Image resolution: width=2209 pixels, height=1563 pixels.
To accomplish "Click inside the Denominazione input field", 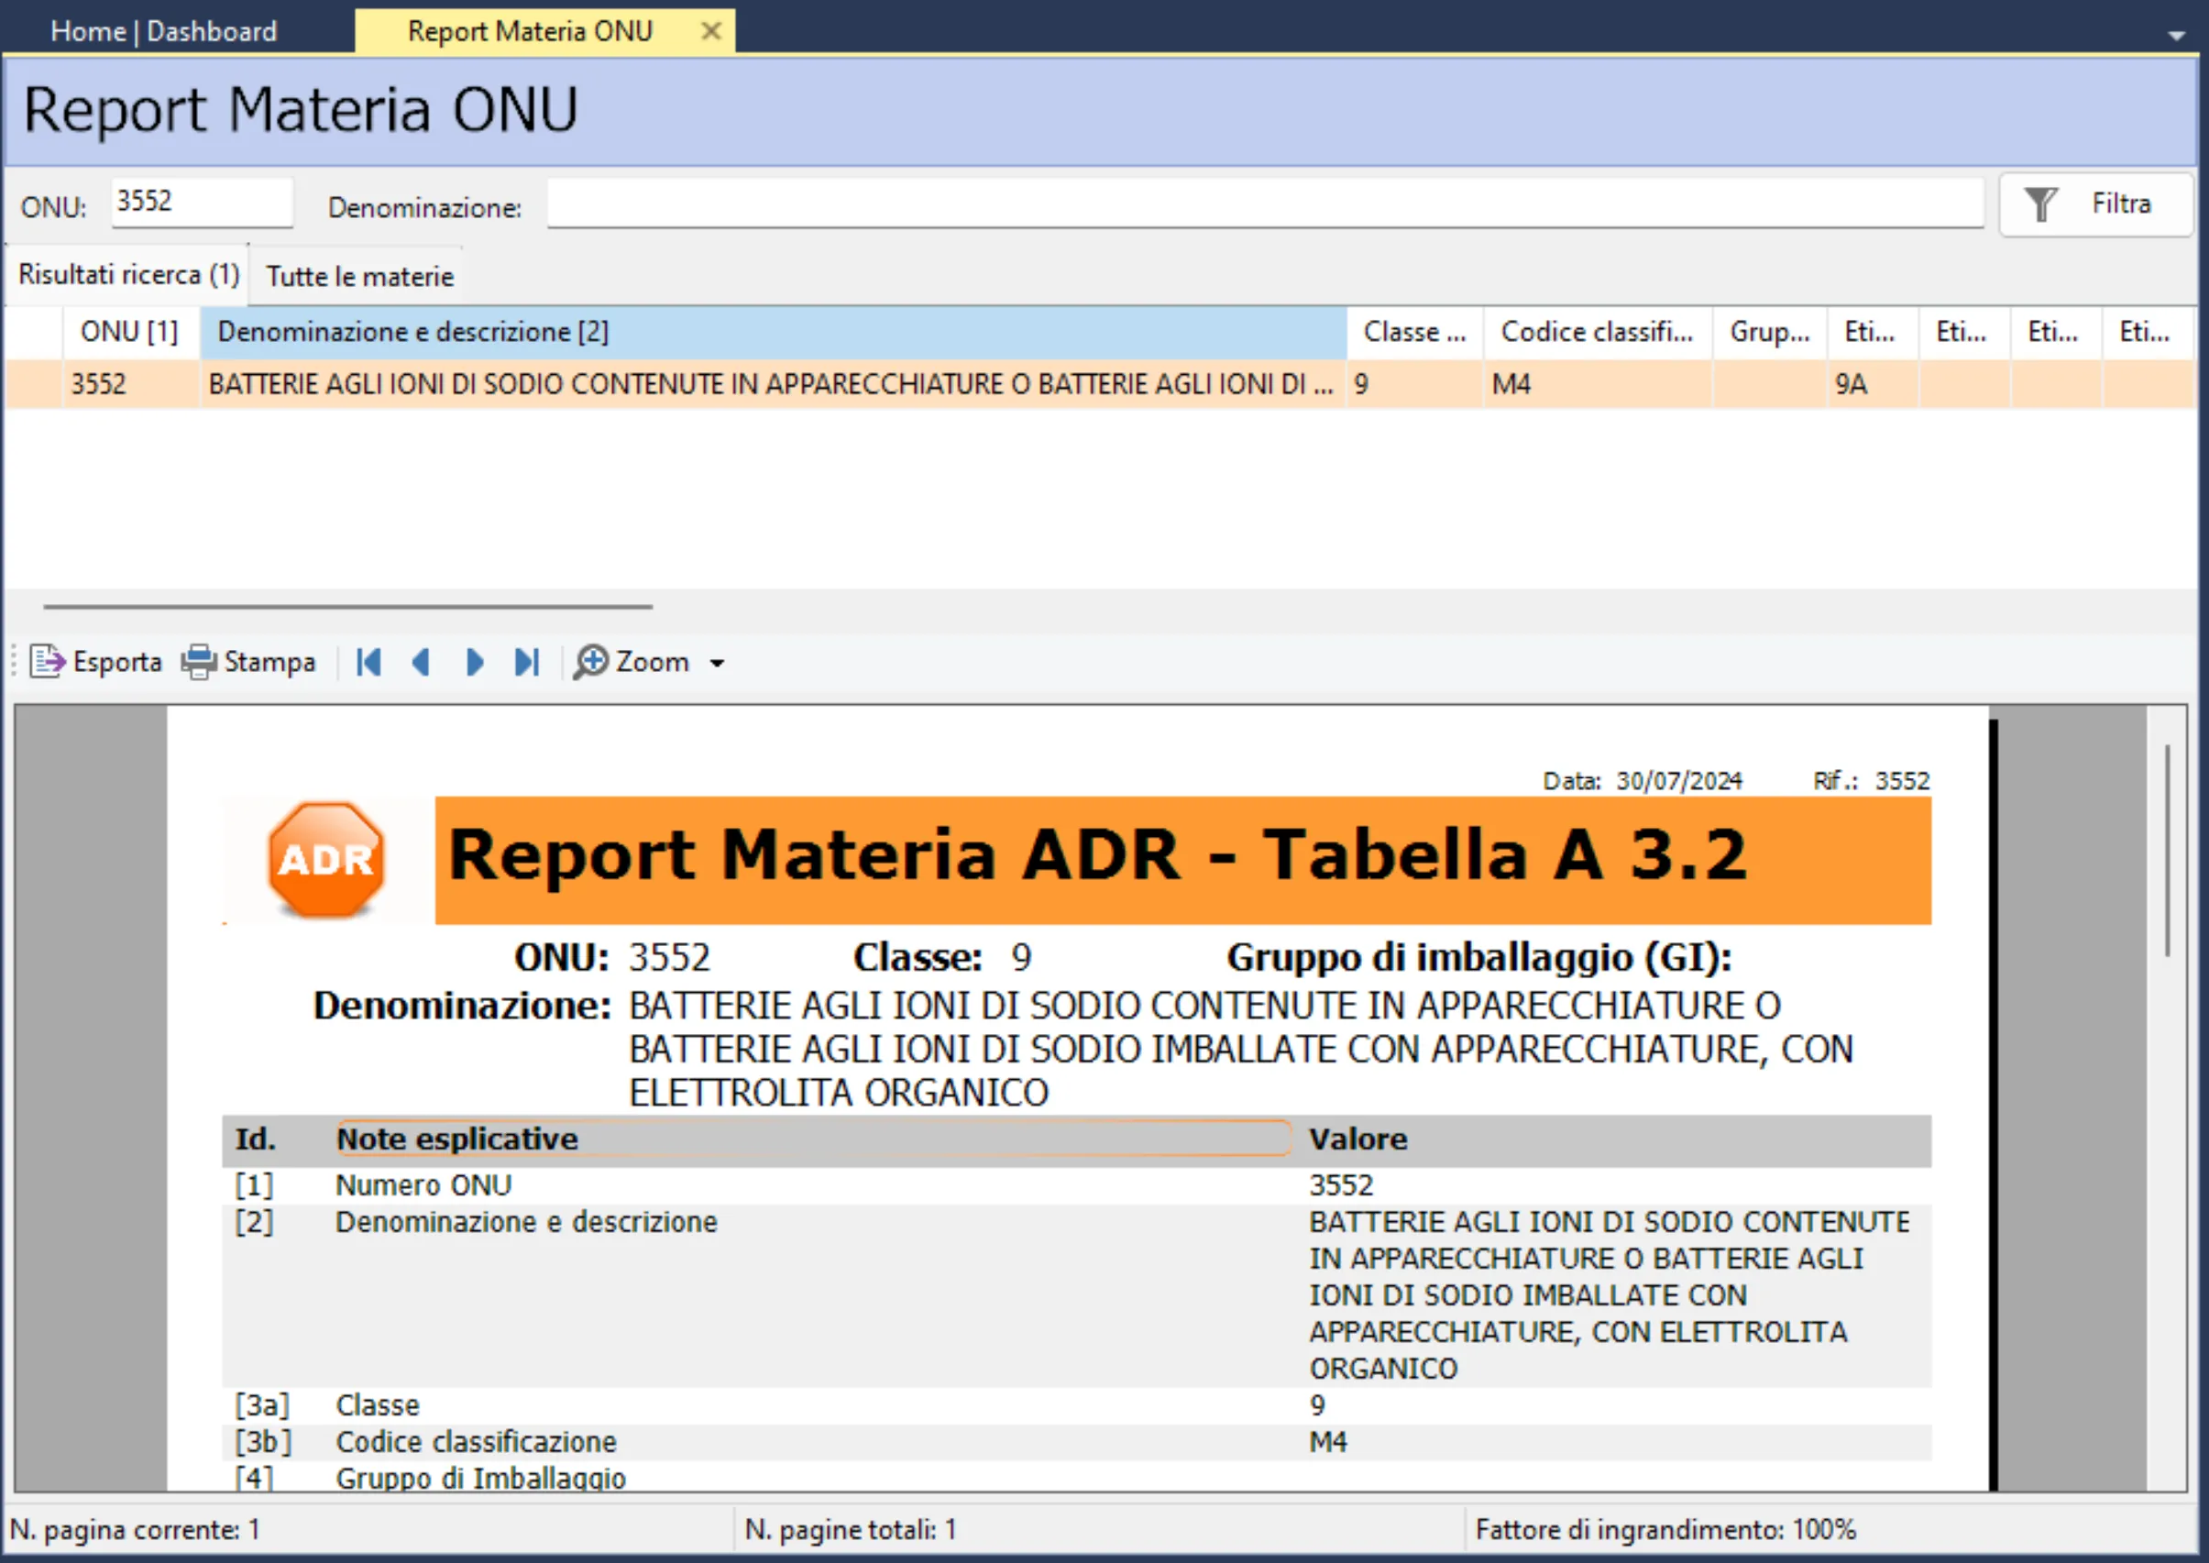I will pos(1251,204).
